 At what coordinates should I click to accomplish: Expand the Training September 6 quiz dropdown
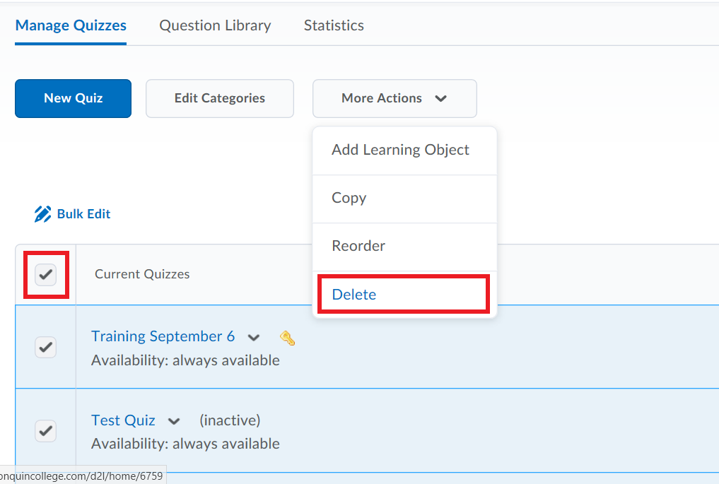pos(254,338)
